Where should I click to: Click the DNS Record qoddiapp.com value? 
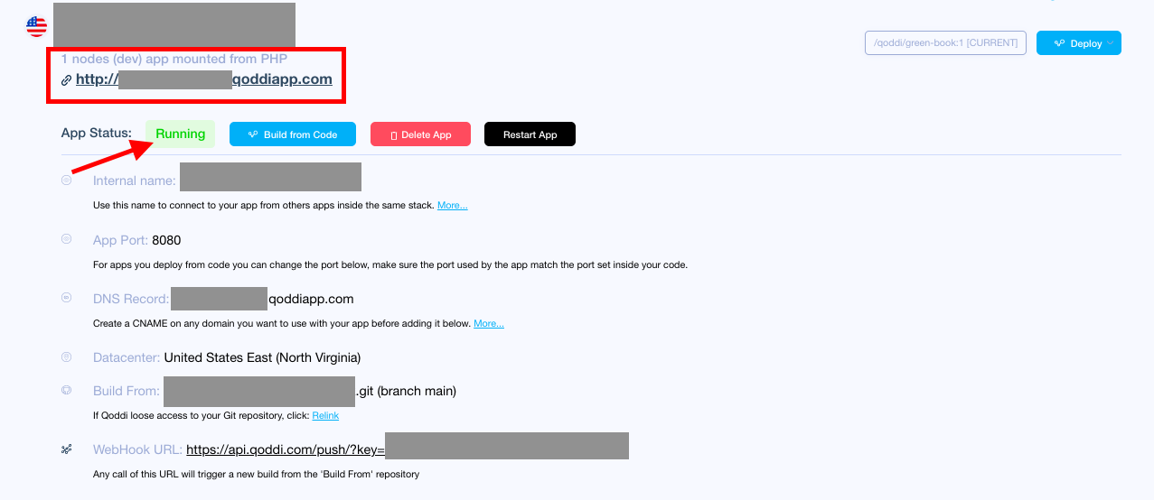311,299
